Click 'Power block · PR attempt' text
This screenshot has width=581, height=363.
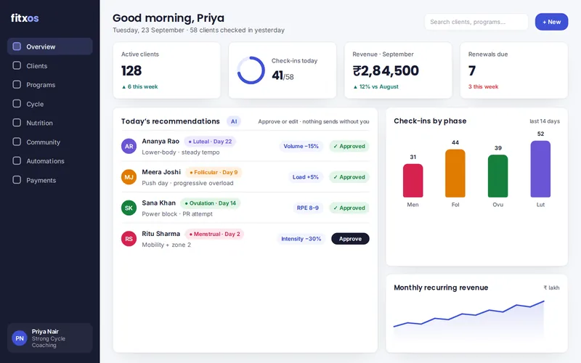pos(177,214)
